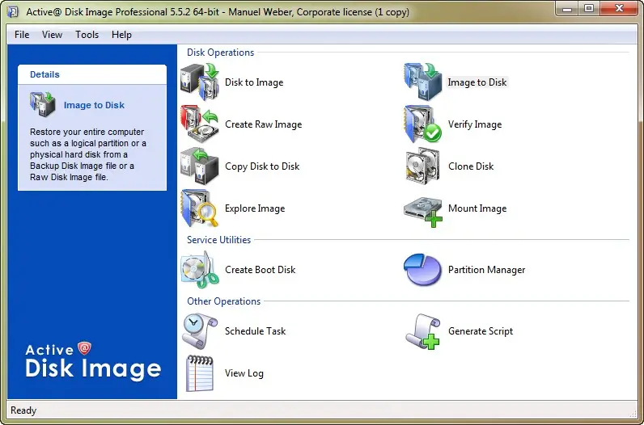Click the Service Utilities section heading
Screen dimensions: 644x425
[x=219, y=240]
